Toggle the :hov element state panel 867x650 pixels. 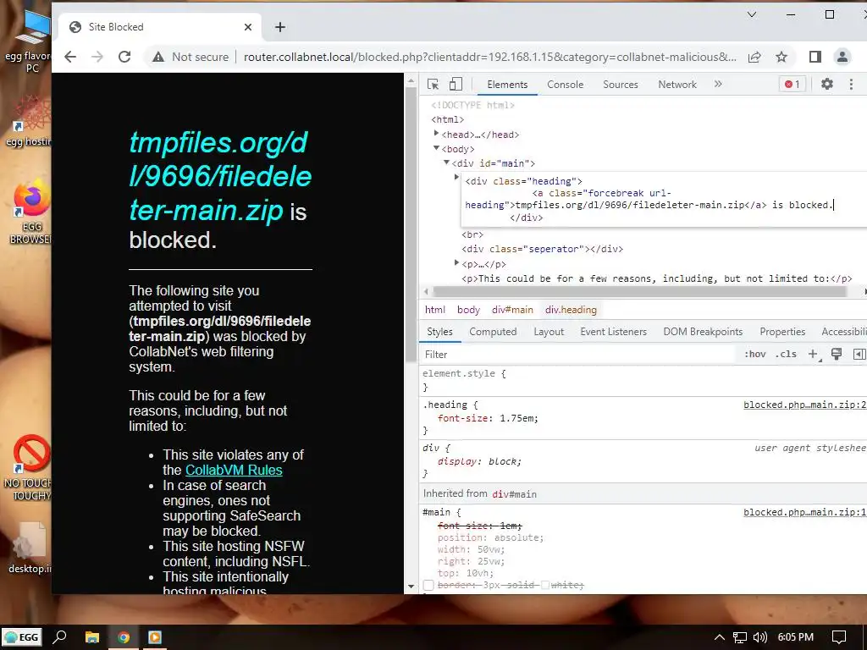tap(754, 355)
